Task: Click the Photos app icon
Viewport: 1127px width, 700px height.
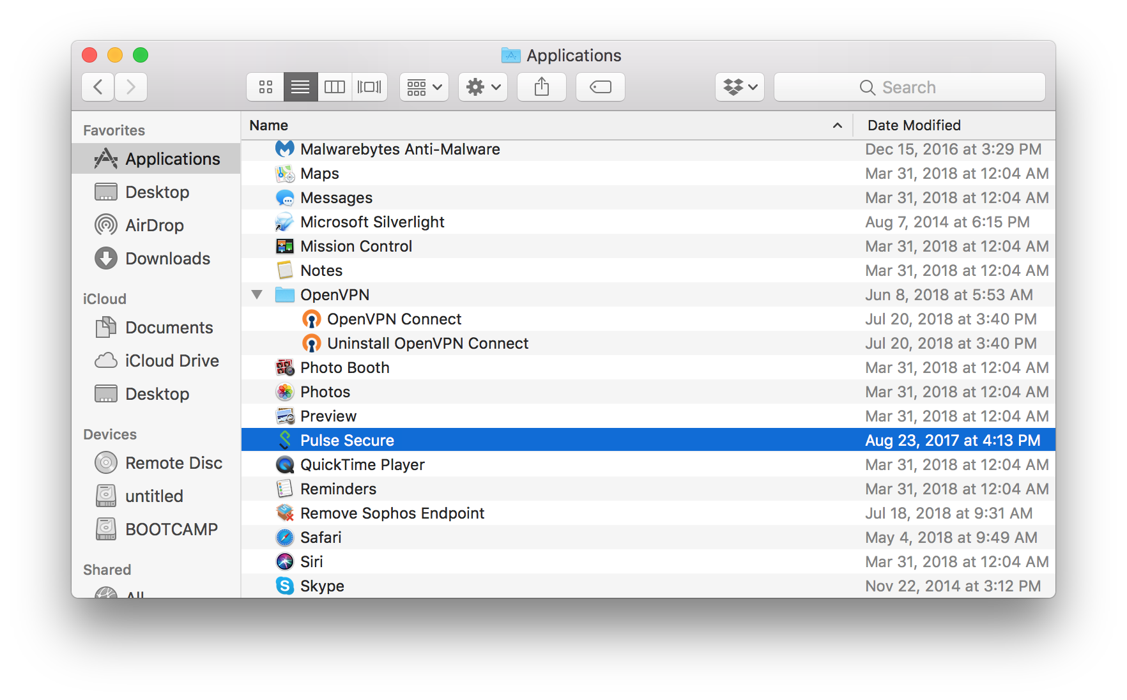Action: tap(285, 392)
